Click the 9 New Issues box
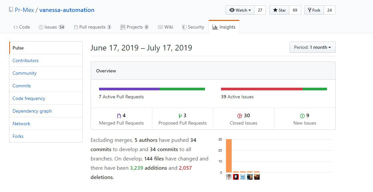373x192 pixels. point(305,119)
